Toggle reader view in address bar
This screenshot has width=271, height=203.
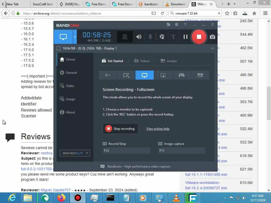click(154, 13)
